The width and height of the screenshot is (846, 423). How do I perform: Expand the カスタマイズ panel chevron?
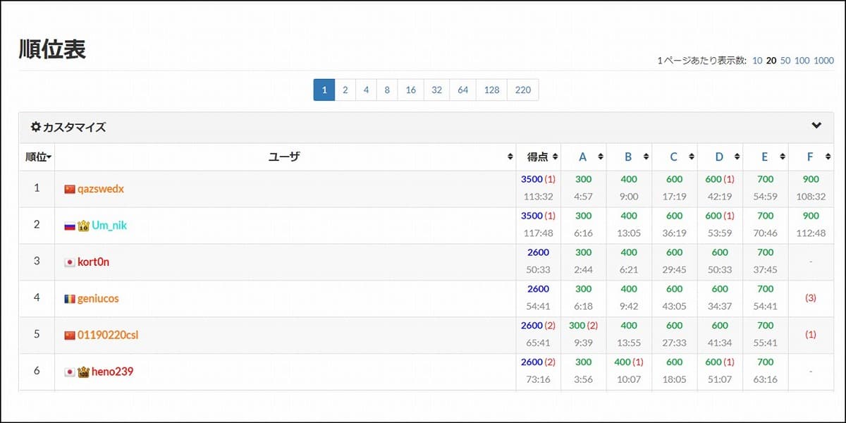pos(816,126)
